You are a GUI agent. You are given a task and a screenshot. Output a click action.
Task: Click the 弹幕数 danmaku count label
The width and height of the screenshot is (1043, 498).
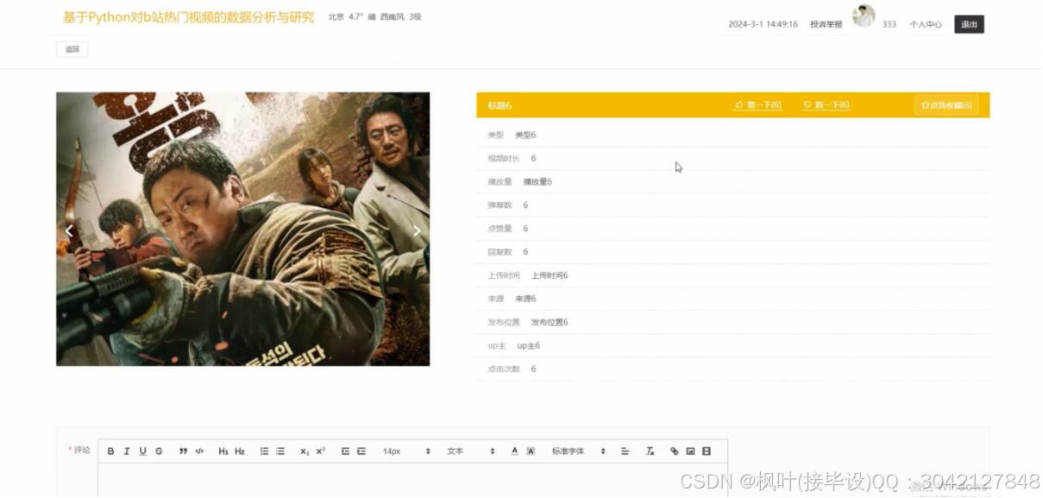pyautogui.click(x=500, y=205)
